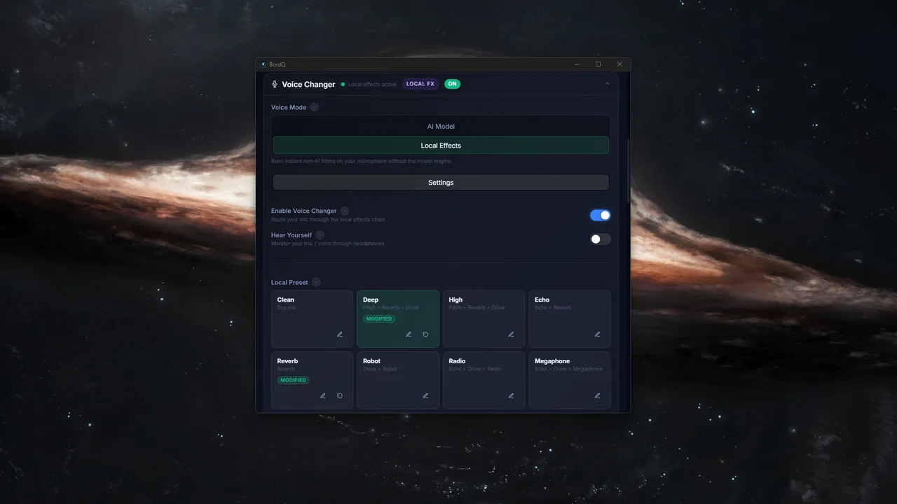Choose the High preset card
The image size is (897, 504).
[x=484, y=318]
